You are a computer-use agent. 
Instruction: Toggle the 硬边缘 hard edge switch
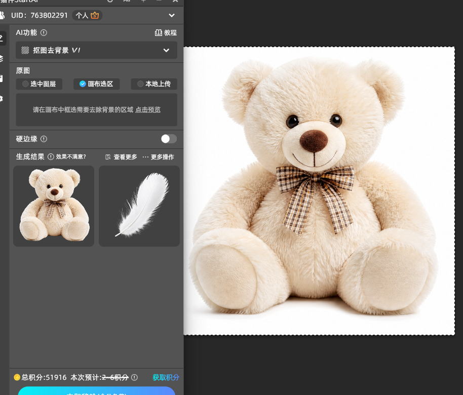click(169, 139)
